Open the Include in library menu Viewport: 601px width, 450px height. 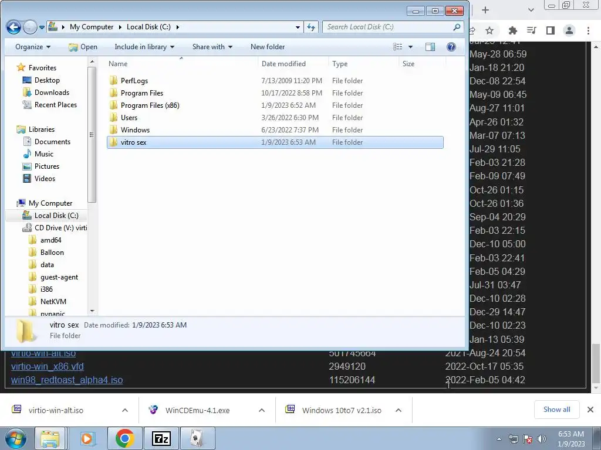(144, 47)
